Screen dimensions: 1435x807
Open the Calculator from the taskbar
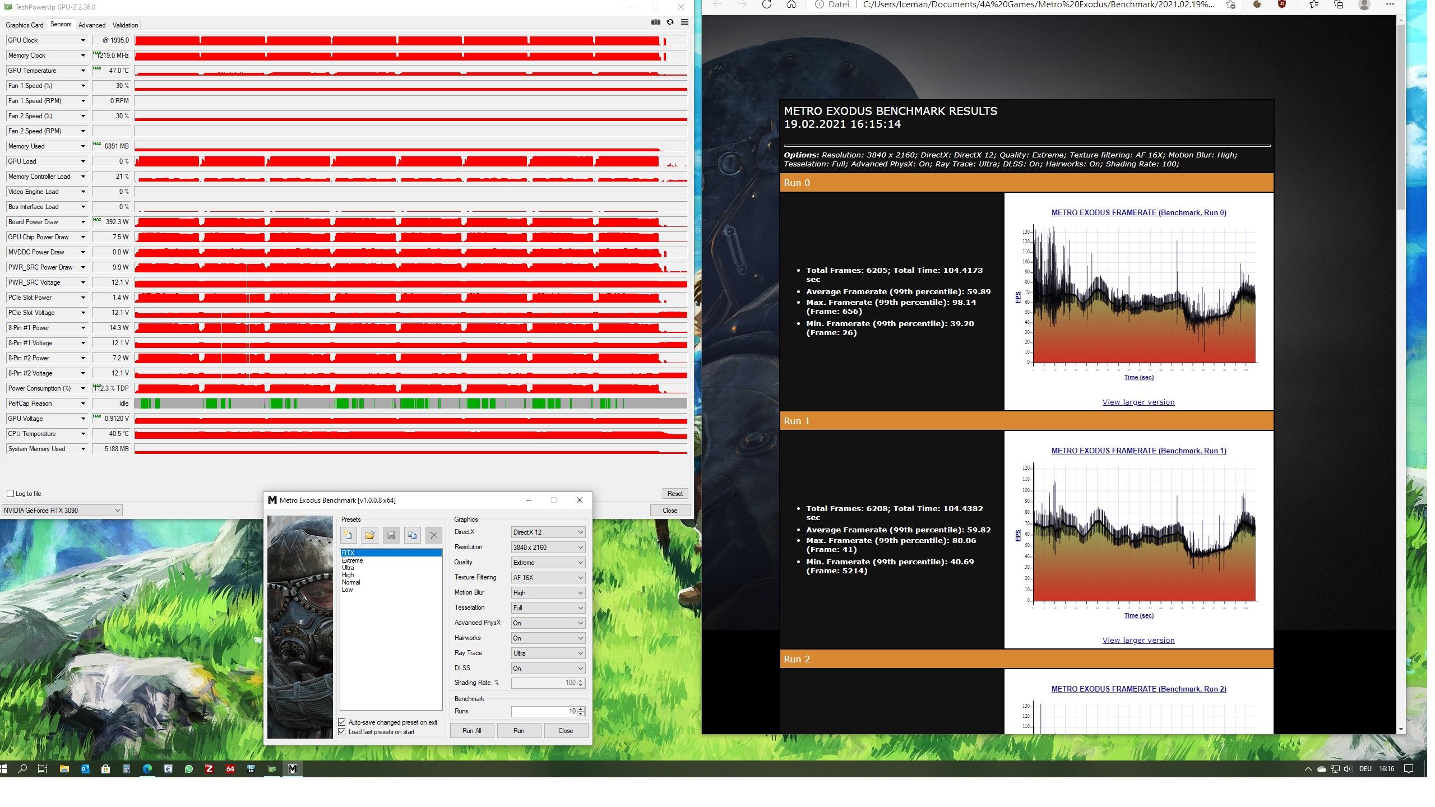click(x=126, y=769)
